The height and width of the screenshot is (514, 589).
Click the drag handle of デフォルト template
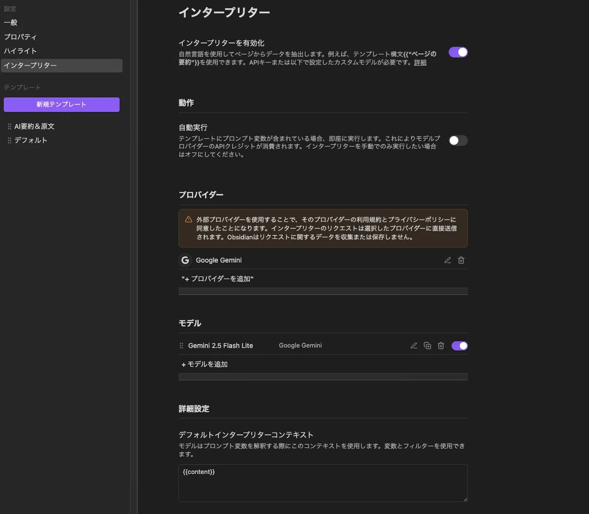coord(9,140)
